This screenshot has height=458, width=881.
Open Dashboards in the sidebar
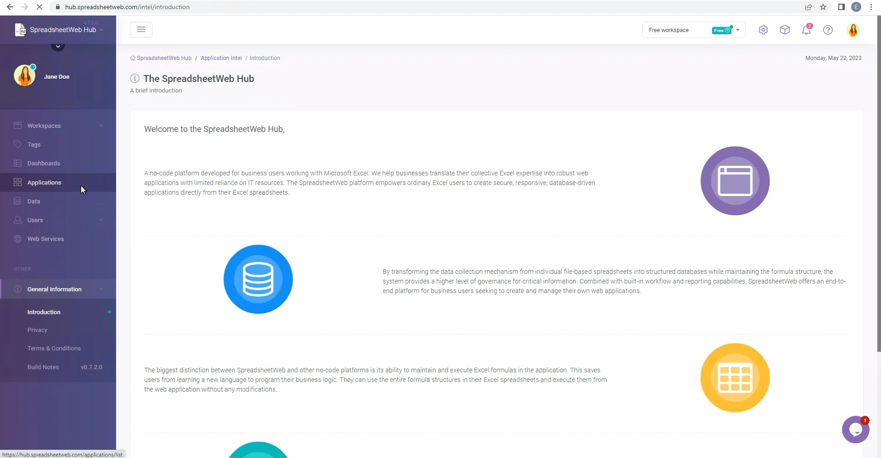(x=58, y=163)
